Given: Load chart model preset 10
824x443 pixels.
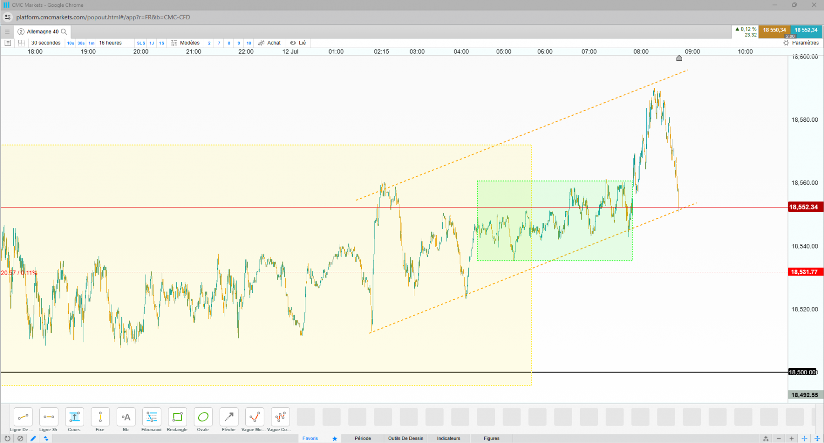Looking at the screenshot, I should [249, 43].
